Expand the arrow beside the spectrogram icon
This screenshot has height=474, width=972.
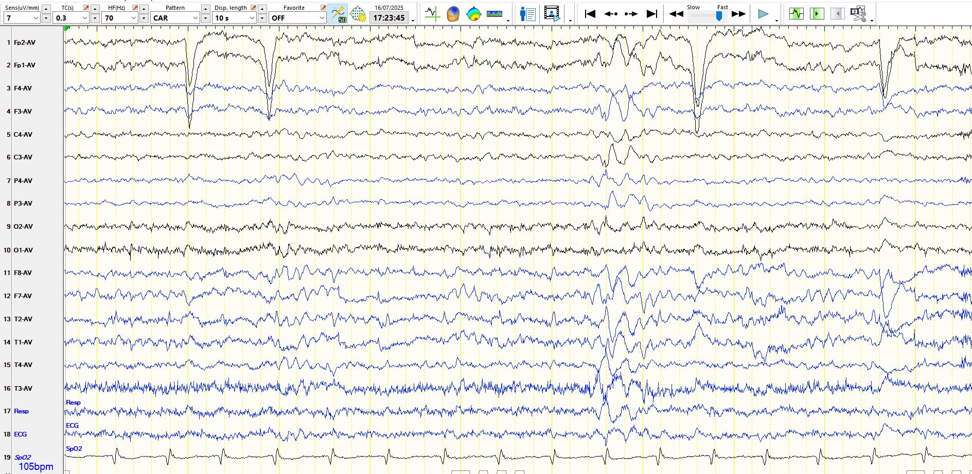click(x=508, y=21)
